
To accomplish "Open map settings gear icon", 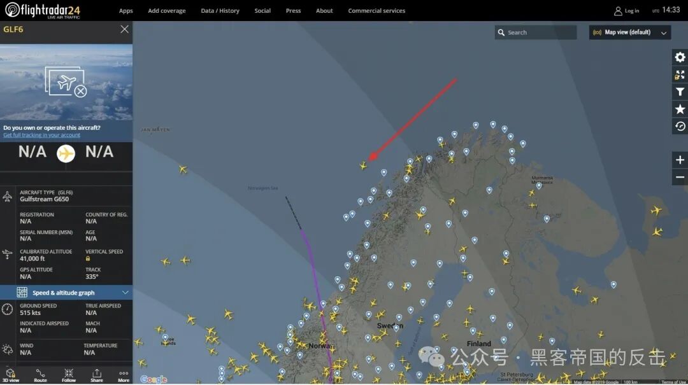I will (680, 57).
